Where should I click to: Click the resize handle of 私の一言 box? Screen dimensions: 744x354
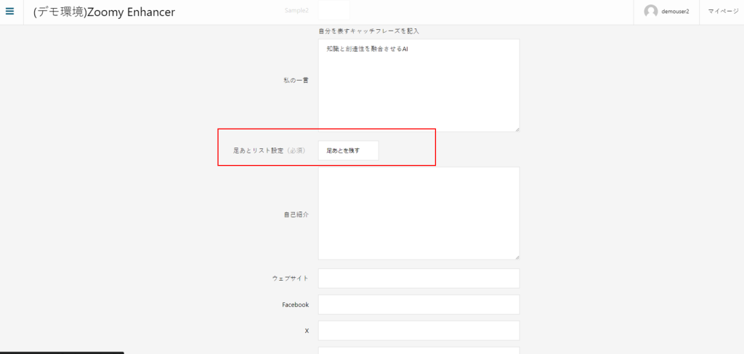[516, 129]
